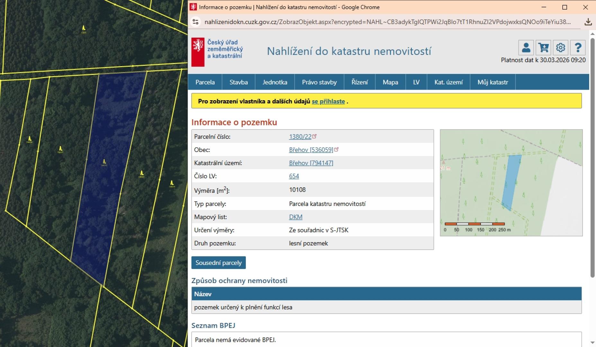Open the Mapa menu item

click(390, 82)
